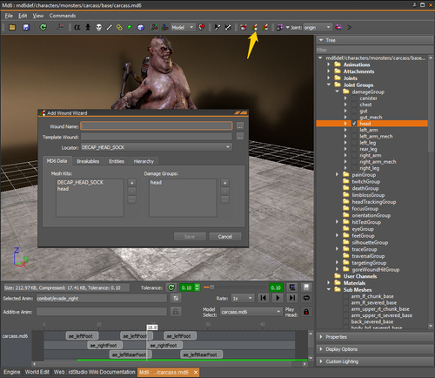
Task: Expand the Display Options panel
Action: click(375, 349)
